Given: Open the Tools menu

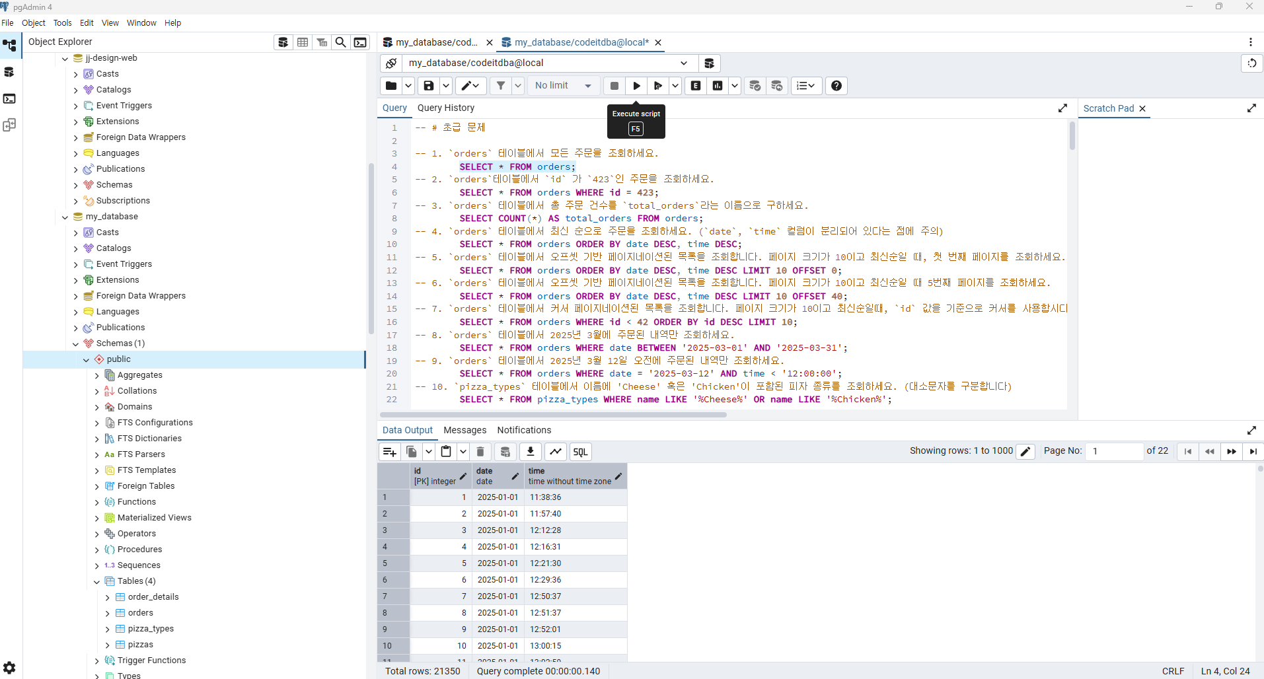Looking at the screenshot, I should [x=62, y=22].
